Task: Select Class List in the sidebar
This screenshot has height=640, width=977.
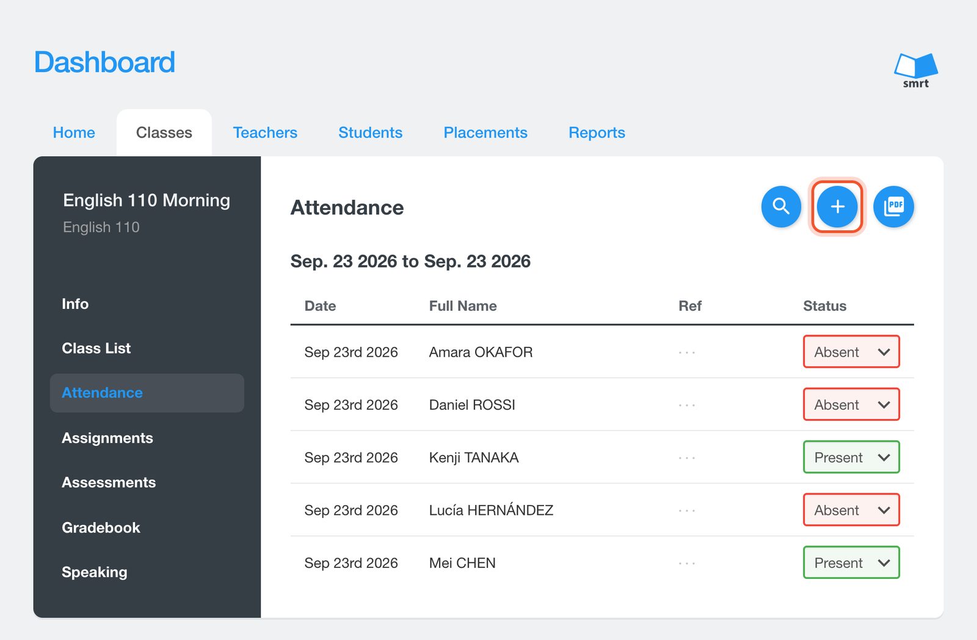Action: click(x=96, y=348)
